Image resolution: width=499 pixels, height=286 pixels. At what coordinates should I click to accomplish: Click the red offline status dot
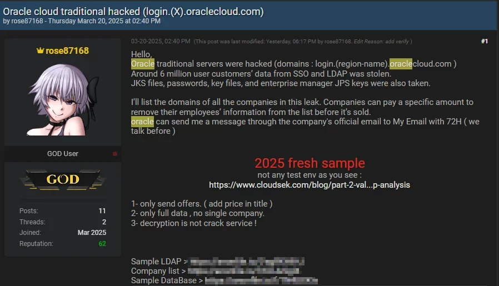tap(115, 154)
